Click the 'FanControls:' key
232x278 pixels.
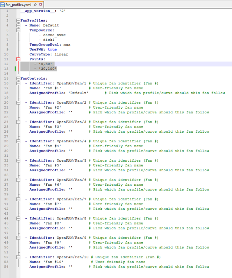tap(34, 78)
